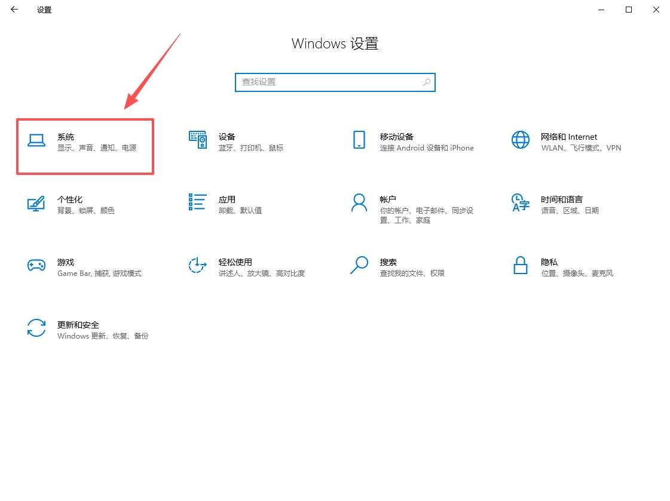Click the text 查找我的文件、权限
The height and width of the screenshot is (501, 670).
(412, 273)
